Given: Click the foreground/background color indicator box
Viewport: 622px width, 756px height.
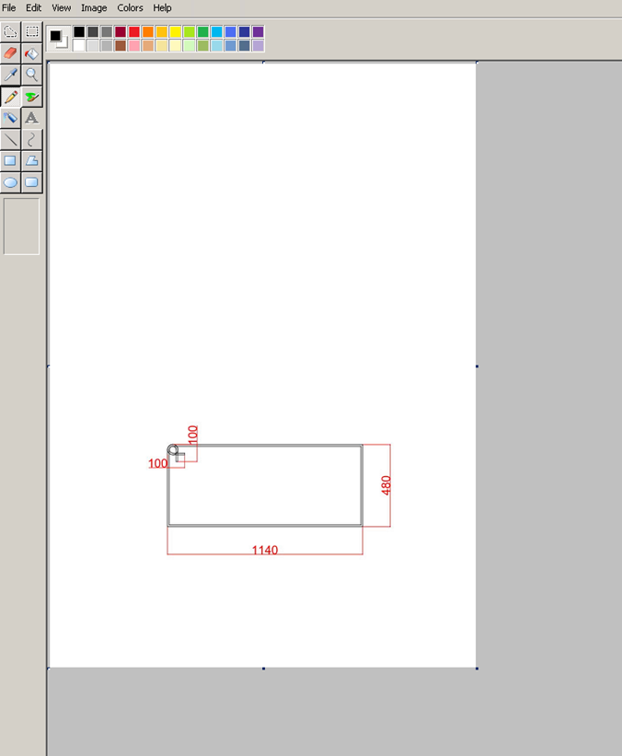Looking at the screenshot, I should pyautogui.click(x=59, y=39).
